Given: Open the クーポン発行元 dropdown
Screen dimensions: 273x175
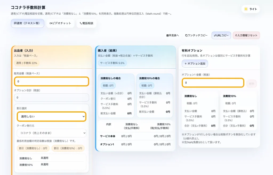Looking at the screenshot, I should [x=51, y=133].
